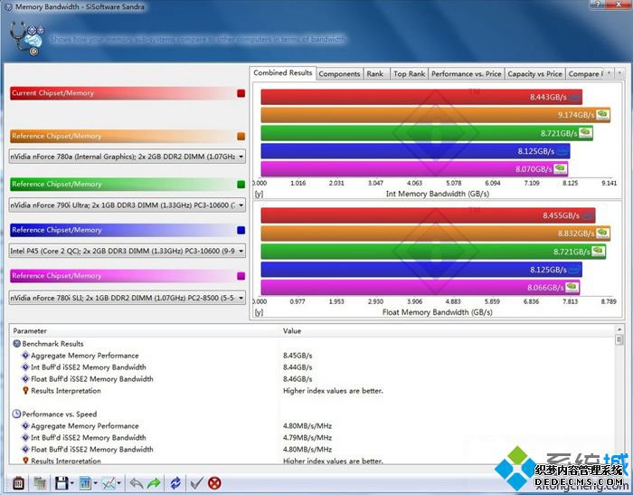633x495 pixels.
Task: Click the orange 8.832GB/s Float bandwidth bar
Action: click(436, 233)
